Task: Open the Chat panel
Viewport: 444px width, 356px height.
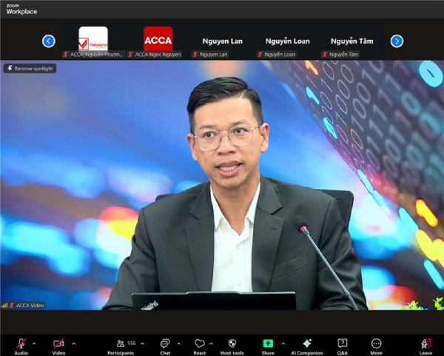Action: click(165, 344)
